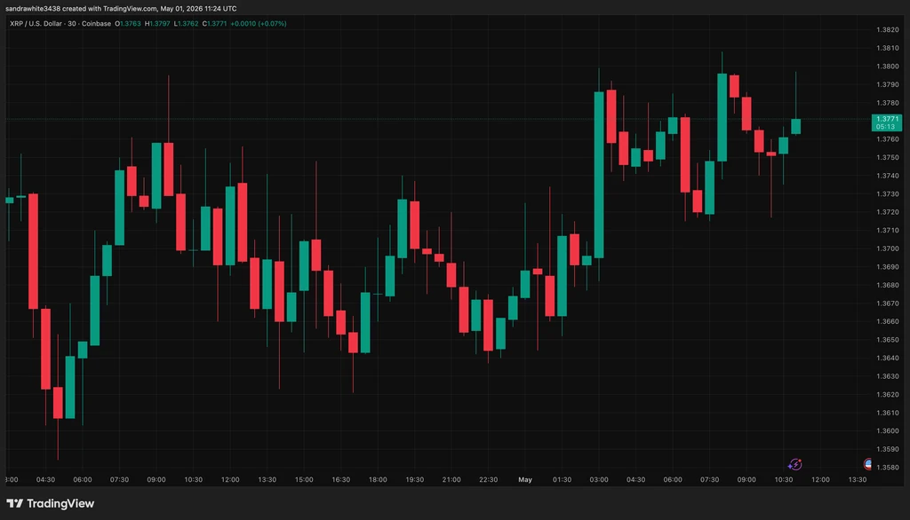The image size is (910, 520).
Task: Click the 1.3780 price axis label
Action: 888,103
